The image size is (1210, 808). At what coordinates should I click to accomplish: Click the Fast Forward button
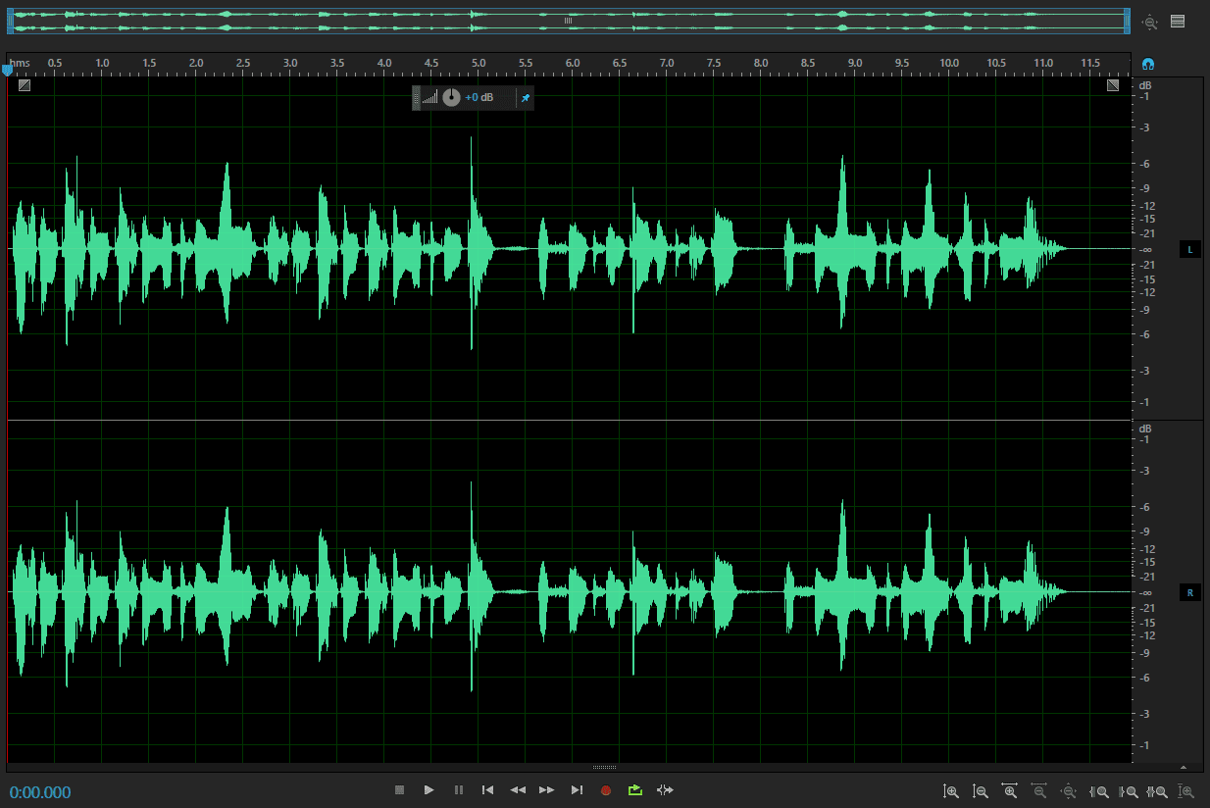[x=547, y=790]
